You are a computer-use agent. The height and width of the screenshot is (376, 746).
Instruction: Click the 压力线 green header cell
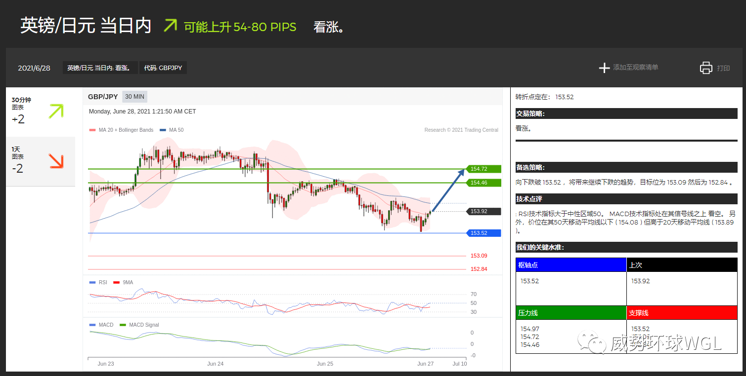tap(571, 313)
